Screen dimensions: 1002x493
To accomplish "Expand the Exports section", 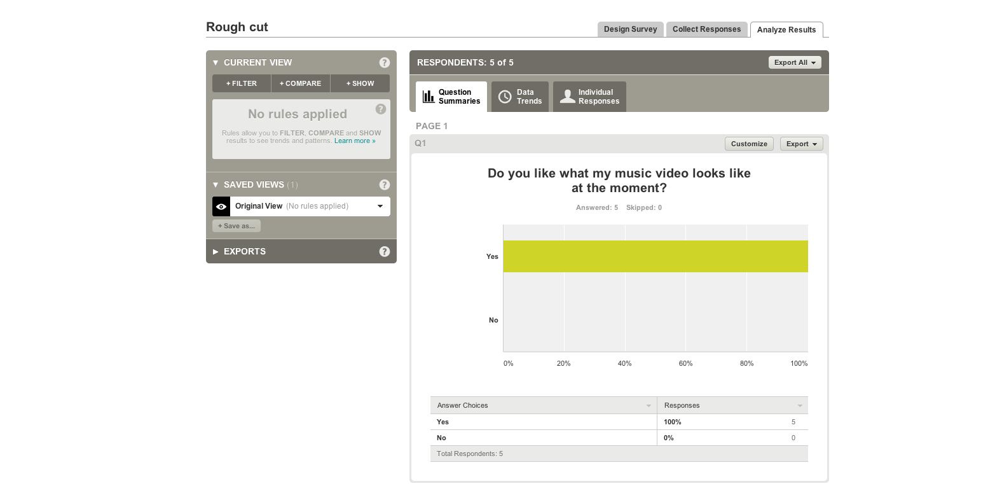I will pos(216,251).
